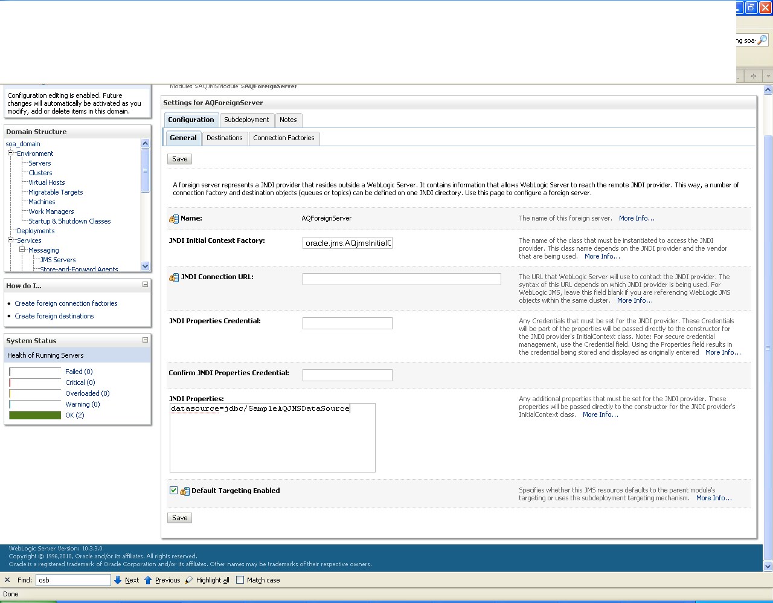Click More Info link for JNDI Properties
The width and height of the screenshot is (773, 603).
point(600,414)
